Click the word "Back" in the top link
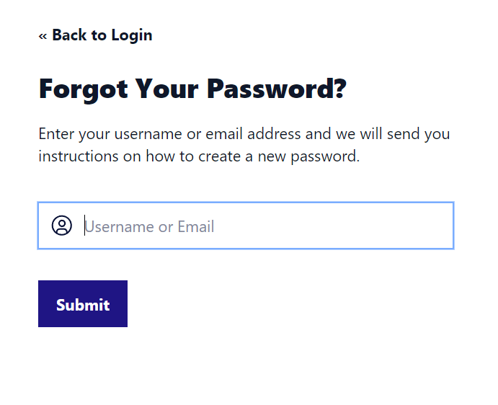 click(69, 35)
